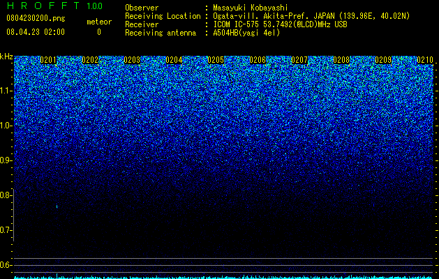
Task: Click the 0208 time marker
Action: [x=341, y=60]
